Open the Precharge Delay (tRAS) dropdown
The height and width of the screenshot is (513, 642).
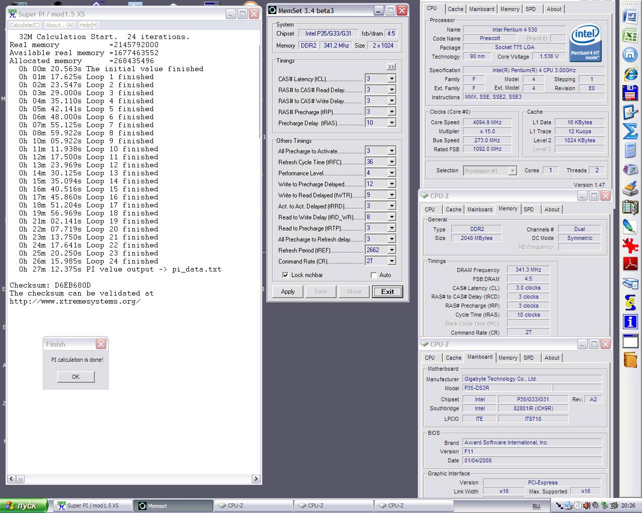tap(392, 123)
